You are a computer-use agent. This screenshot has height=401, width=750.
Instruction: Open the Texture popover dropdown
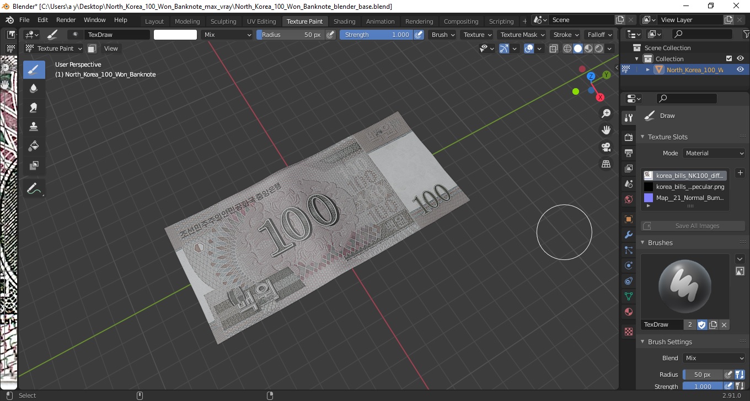[x=477, y=35]
